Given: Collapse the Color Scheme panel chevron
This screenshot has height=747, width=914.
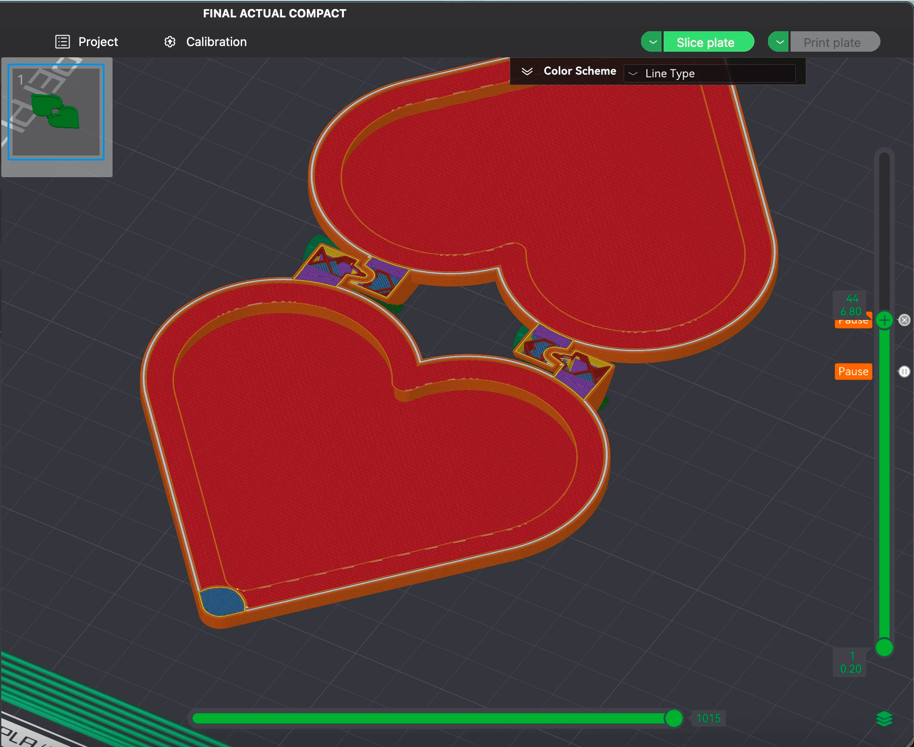Looking at the screenshot, I should [527, 71].
